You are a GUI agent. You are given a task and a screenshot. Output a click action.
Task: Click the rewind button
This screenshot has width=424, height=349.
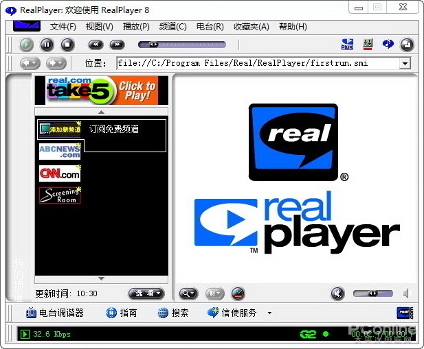click(x=96, y=45)
